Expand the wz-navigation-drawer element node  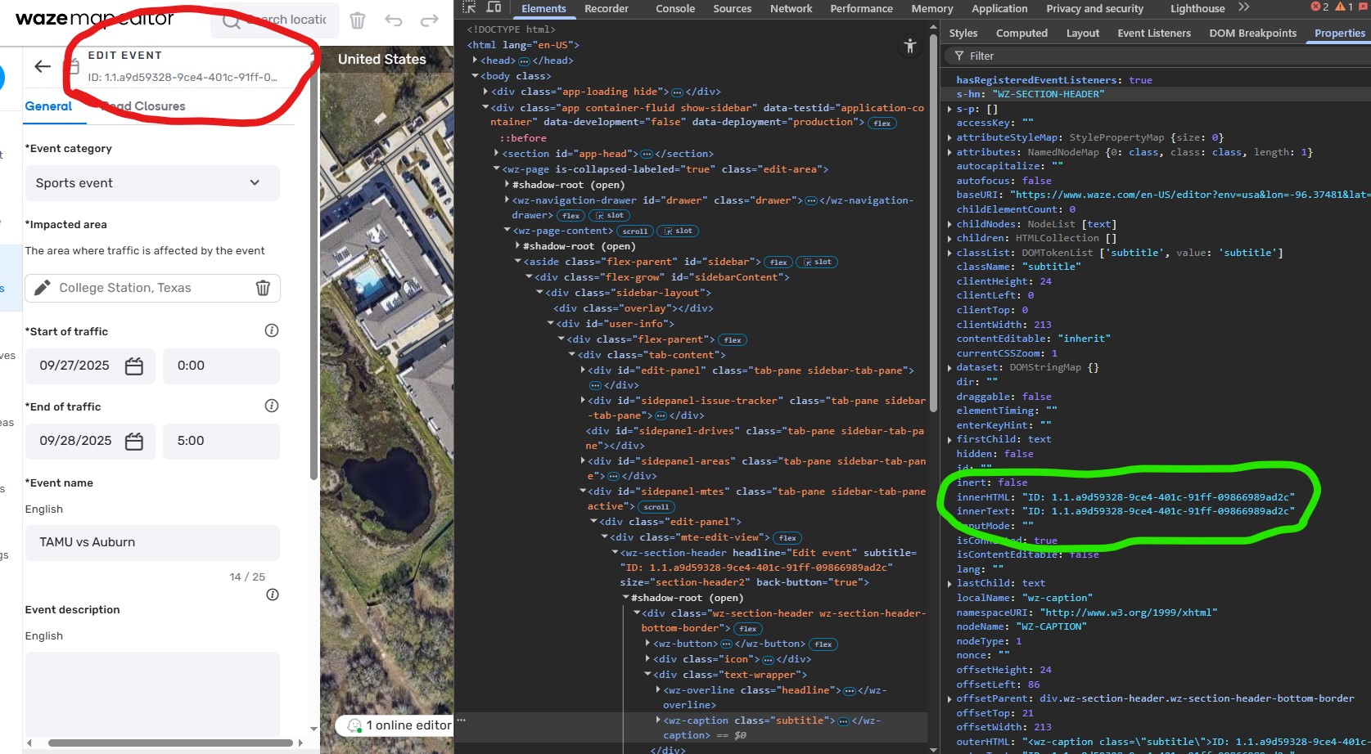click(x=507, y=200)
